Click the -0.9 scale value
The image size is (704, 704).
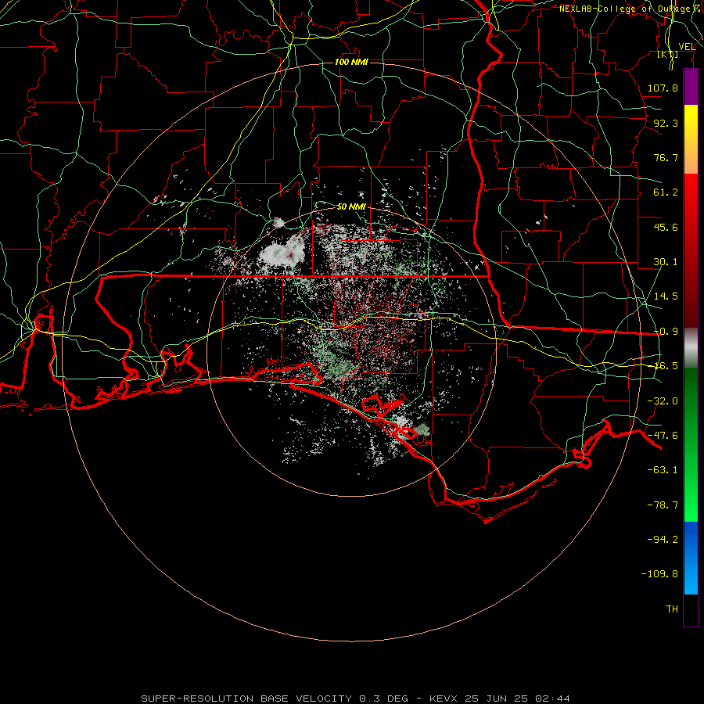[666, 332]
